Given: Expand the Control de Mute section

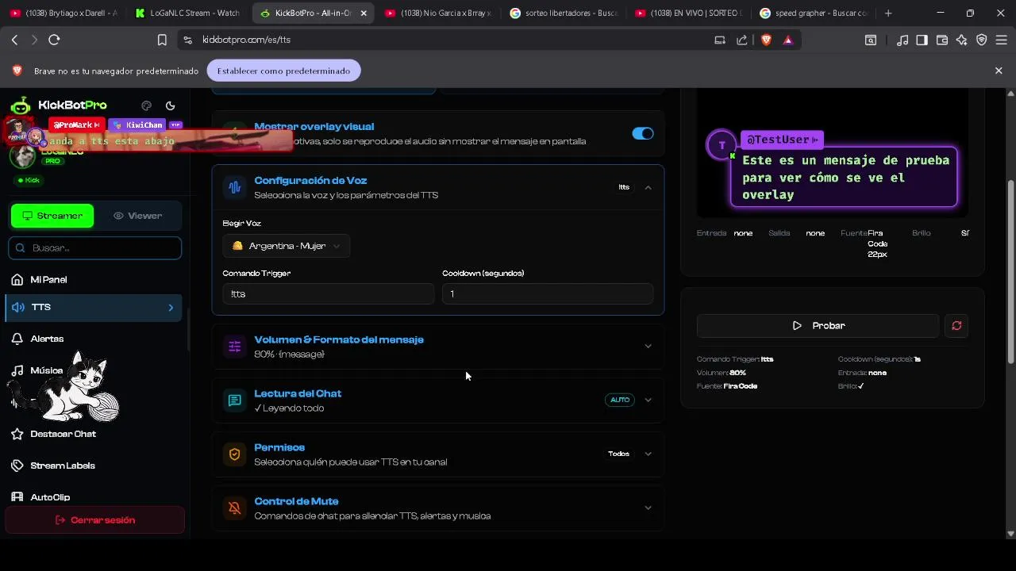Looking at the screenshot, I should [648, 508].
